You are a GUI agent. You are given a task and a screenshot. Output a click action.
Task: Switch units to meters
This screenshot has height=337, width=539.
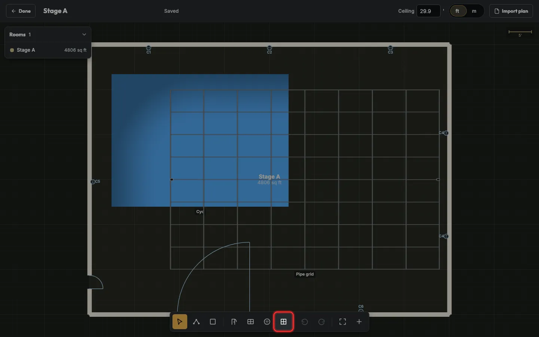coord(474,11)
